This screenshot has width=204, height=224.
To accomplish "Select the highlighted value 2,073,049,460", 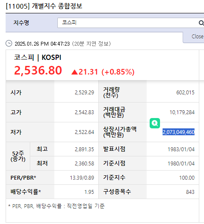I will 179,132.
